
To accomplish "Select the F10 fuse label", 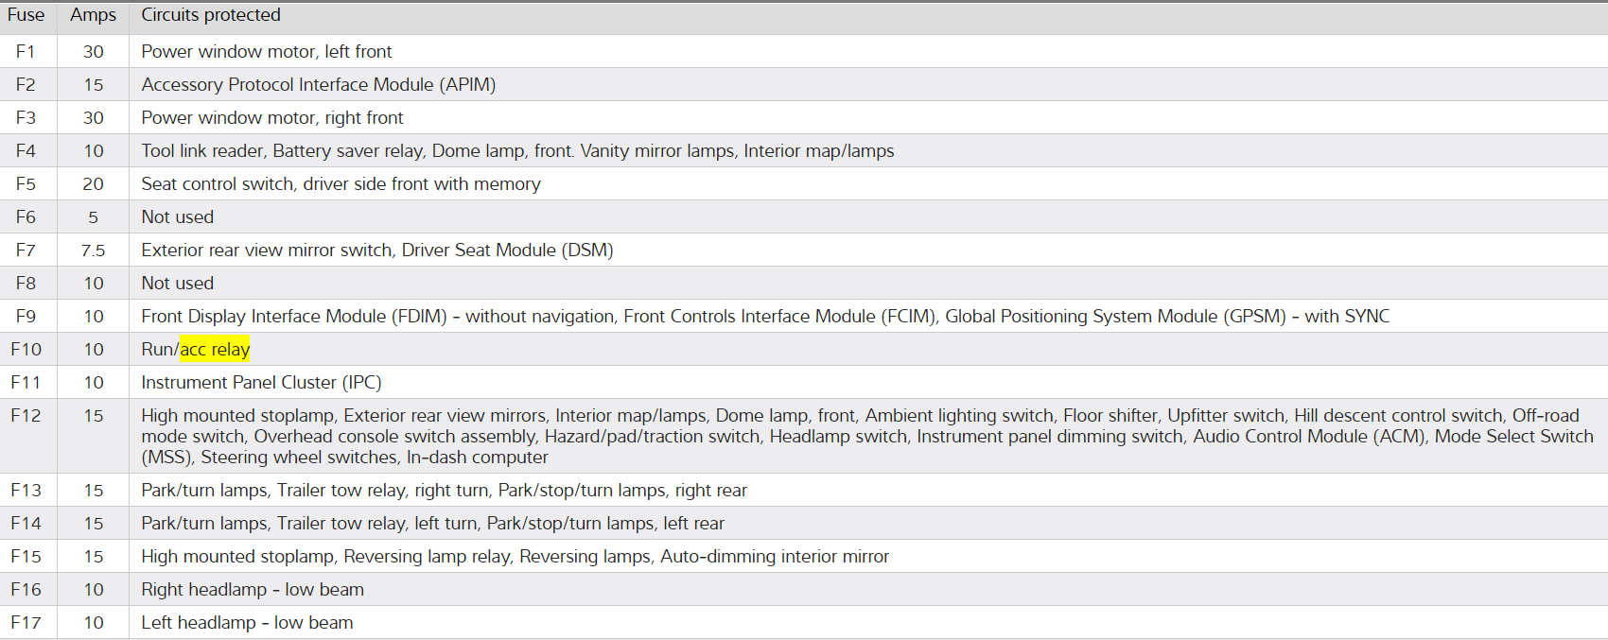I will click(x=26, y=350).
